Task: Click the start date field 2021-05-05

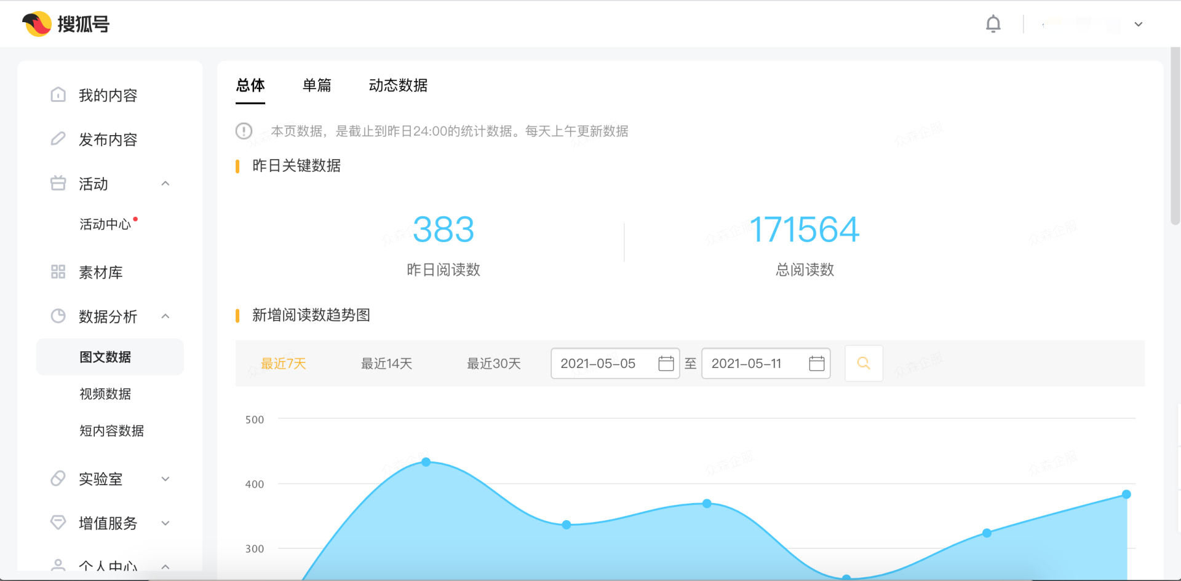Action: [615, 364]
